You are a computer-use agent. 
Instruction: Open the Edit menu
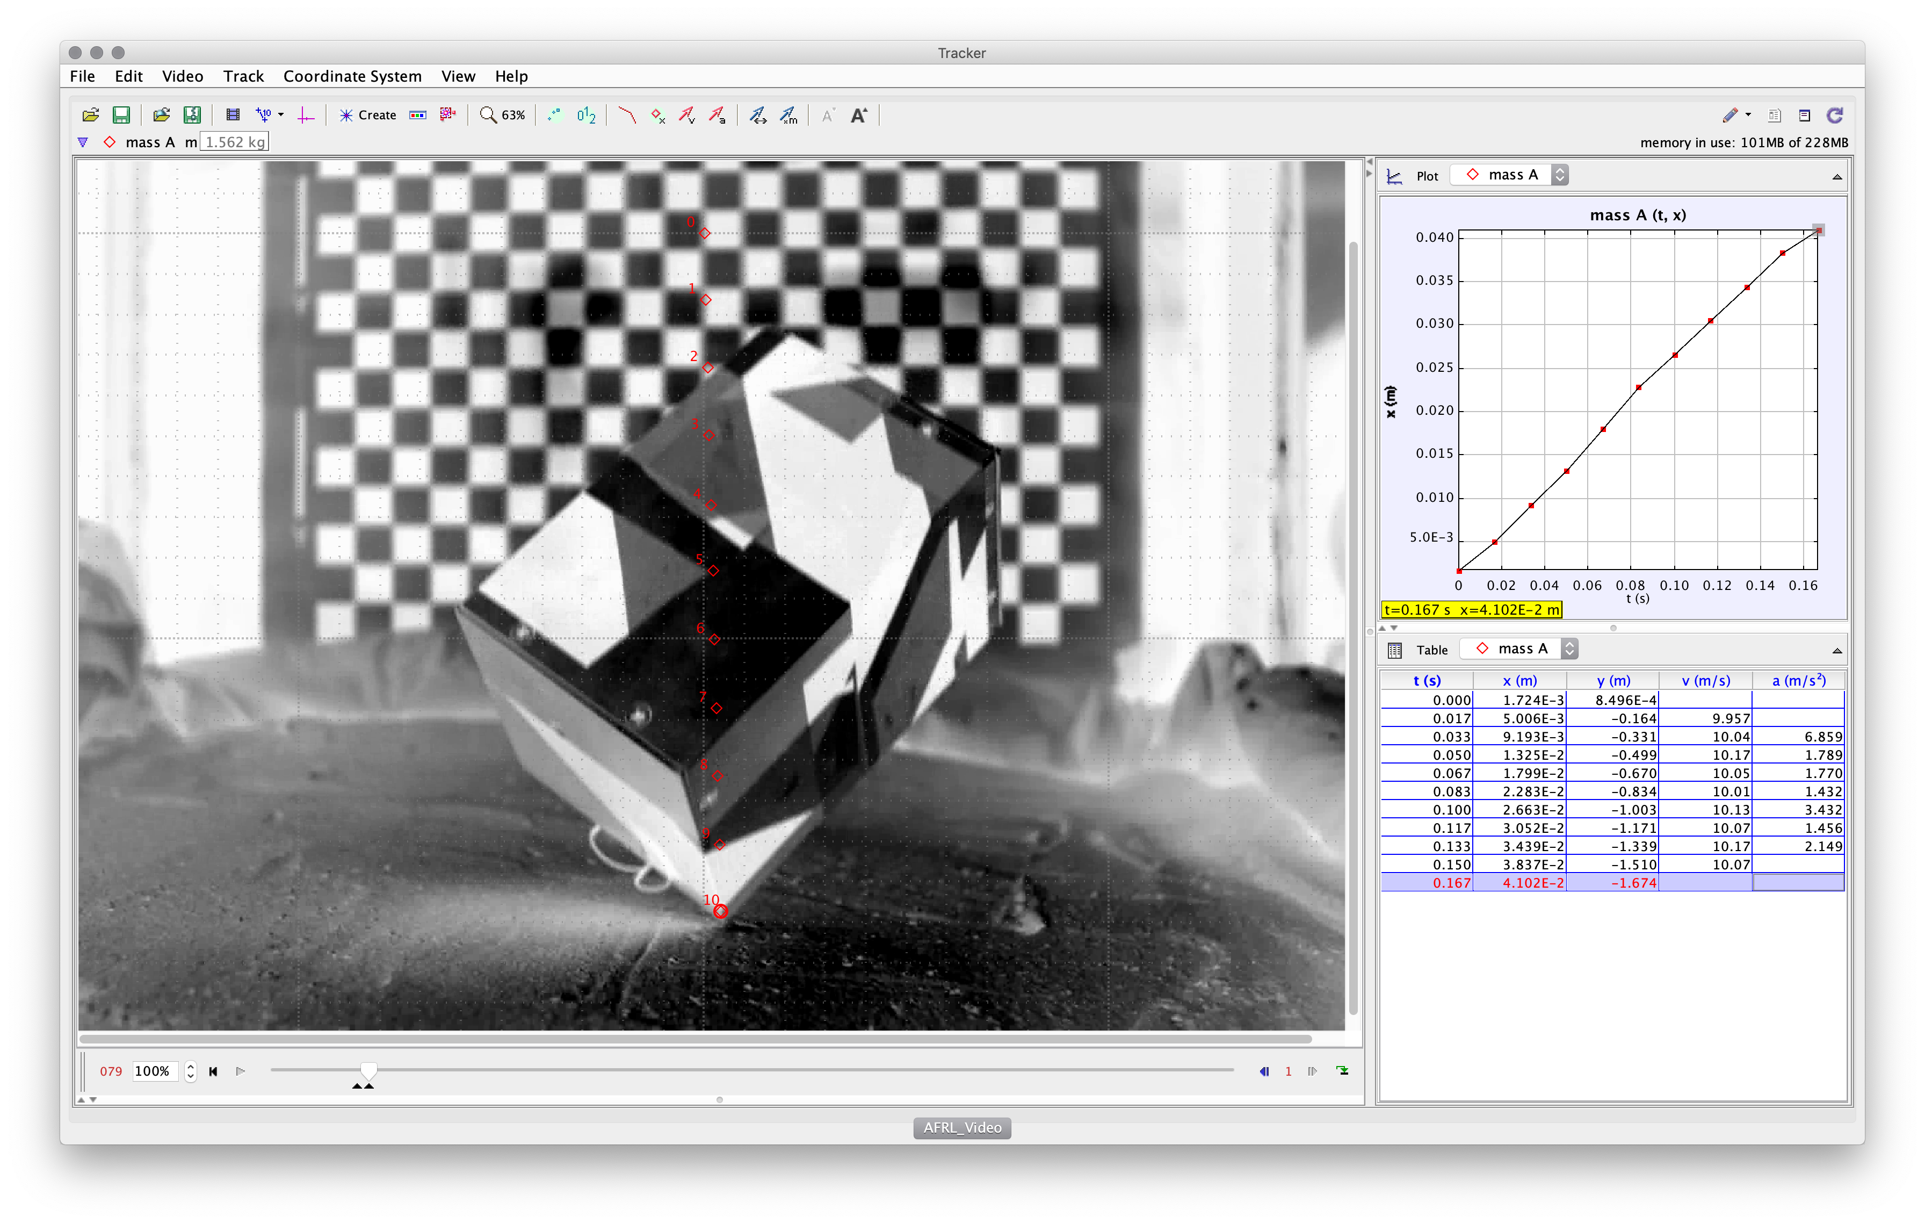(x=129, y=76)
